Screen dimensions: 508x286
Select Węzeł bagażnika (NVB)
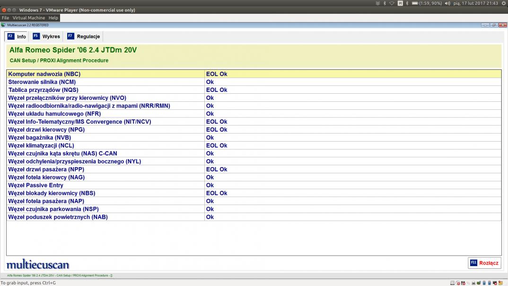pyautogui.click(x=254, y=137)
